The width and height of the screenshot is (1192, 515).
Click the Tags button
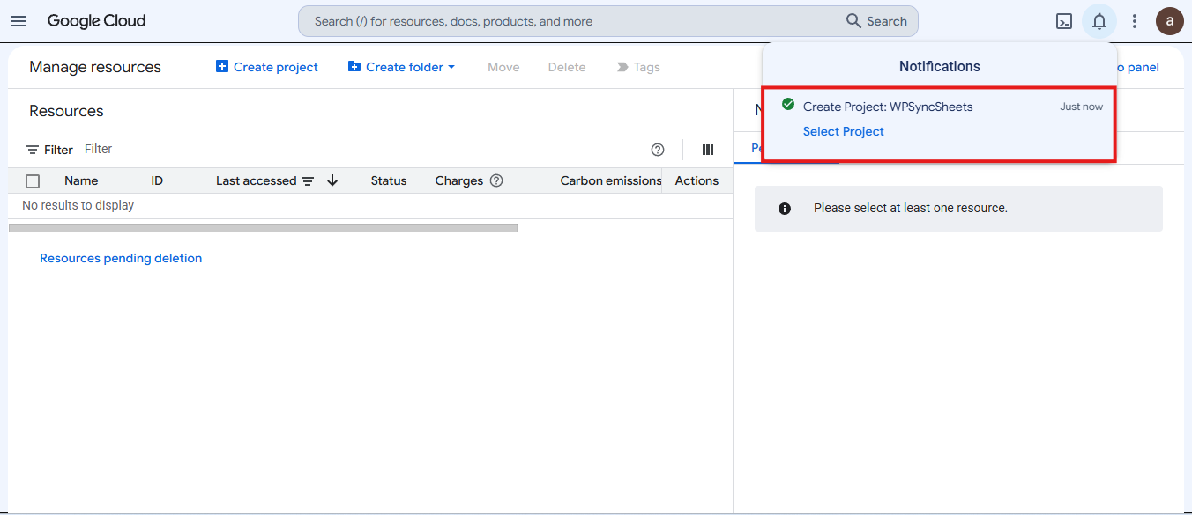[638, 67]
